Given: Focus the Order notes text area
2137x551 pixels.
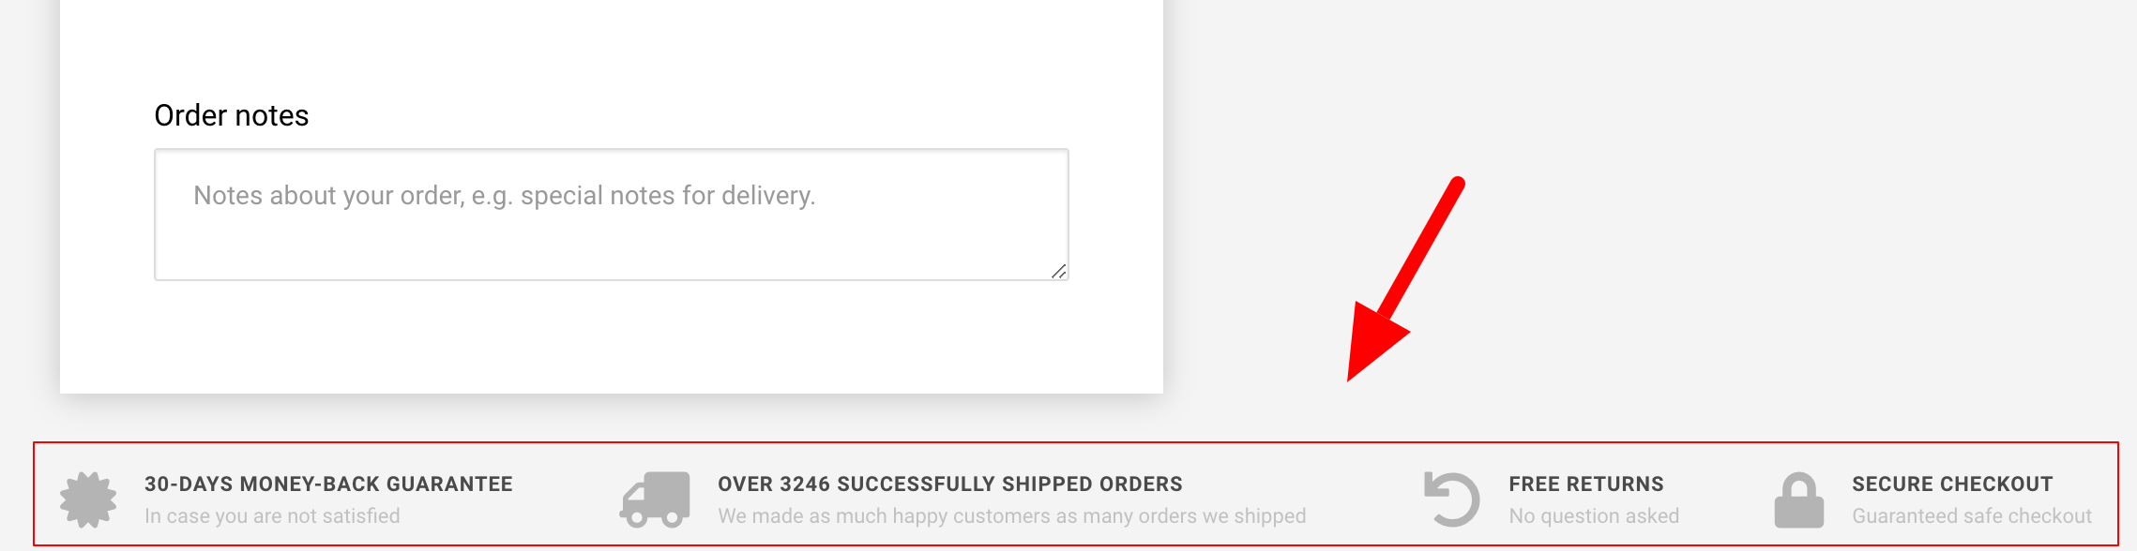Looking at the screenshot, I should 612,215.
